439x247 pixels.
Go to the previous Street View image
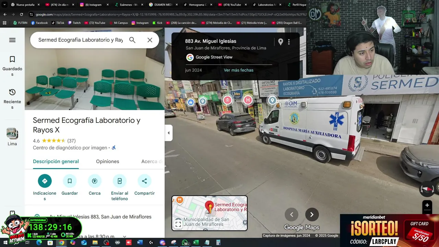coord(292,215)
